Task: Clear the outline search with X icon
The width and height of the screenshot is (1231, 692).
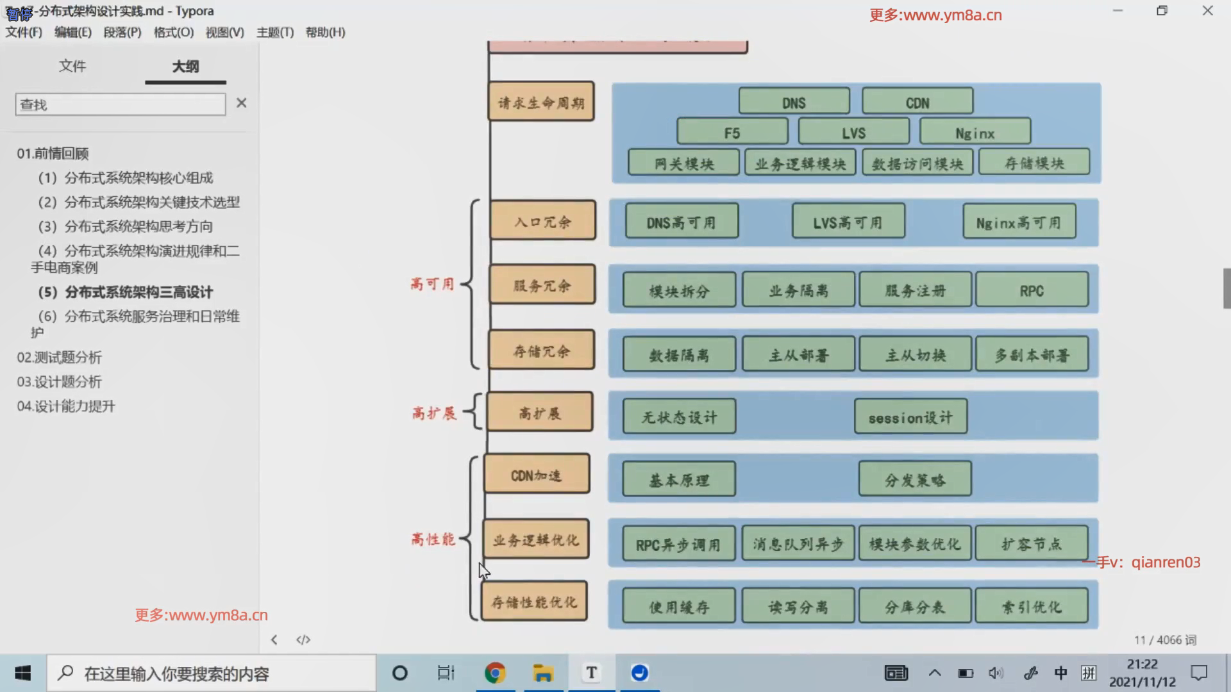Action: (x=241, y=103)
